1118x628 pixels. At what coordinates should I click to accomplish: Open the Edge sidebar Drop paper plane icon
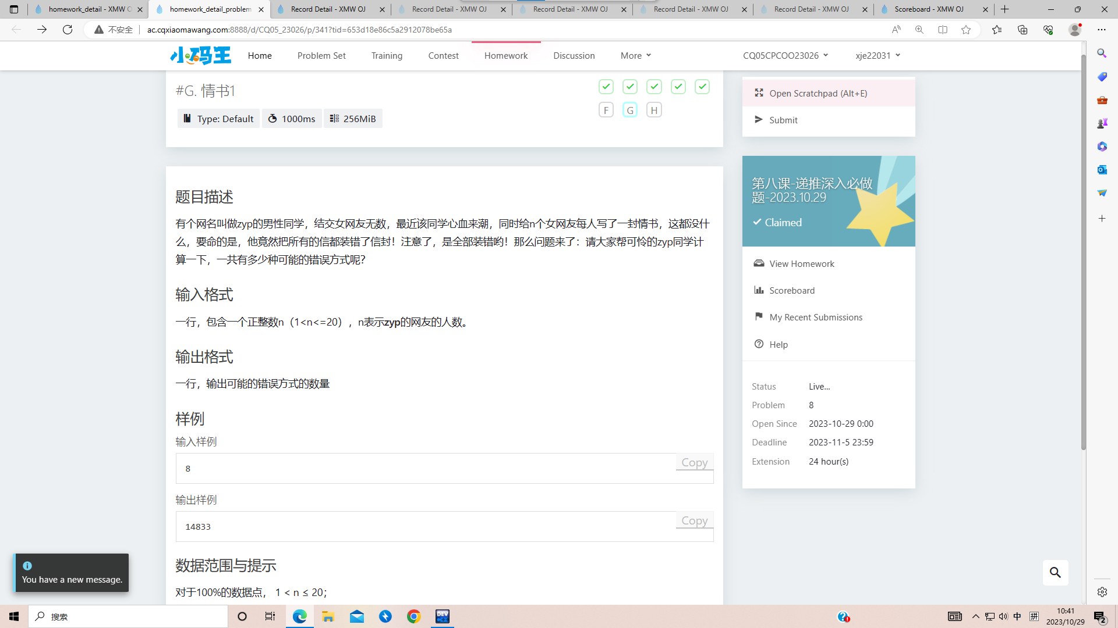[x=1102, y=193]
